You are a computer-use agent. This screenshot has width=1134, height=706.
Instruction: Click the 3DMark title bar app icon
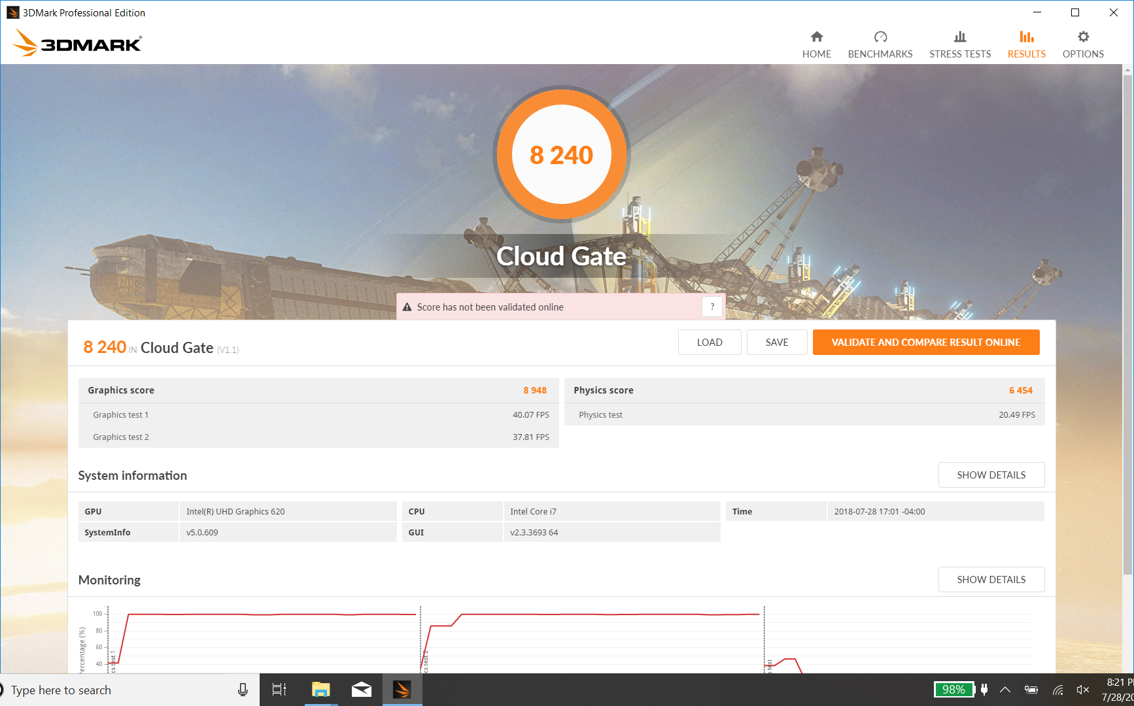[13, 12]
